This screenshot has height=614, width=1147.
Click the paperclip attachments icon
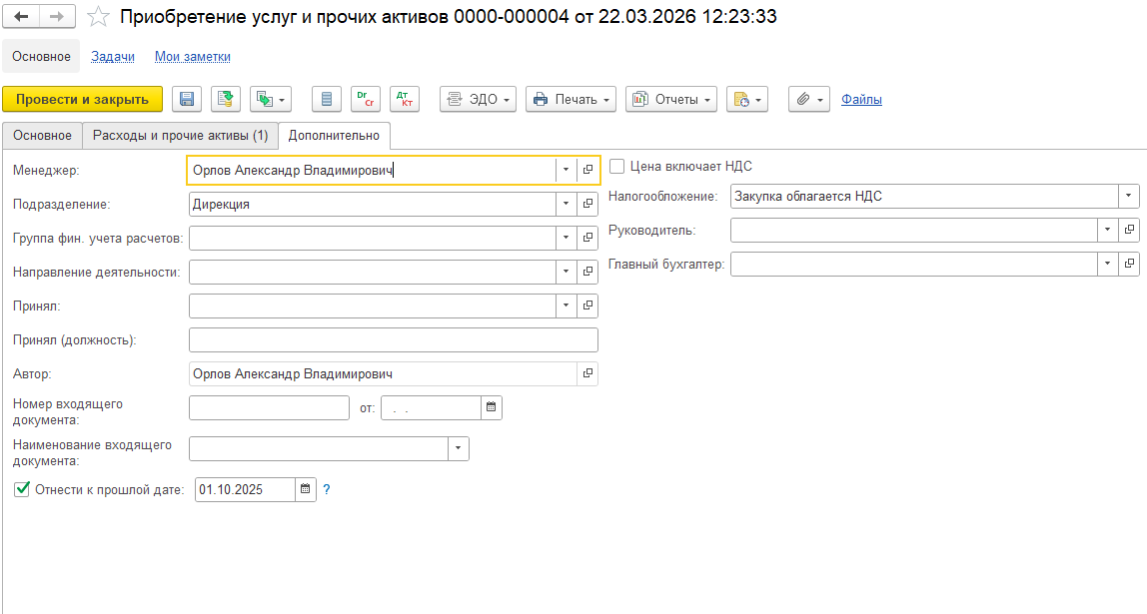click(x=808, y=99)
